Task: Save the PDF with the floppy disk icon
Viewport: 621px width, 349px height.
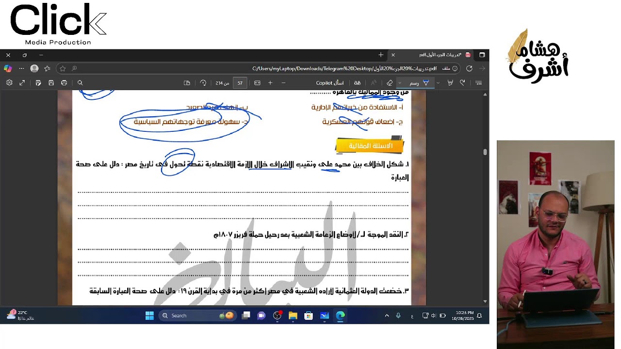Action: pos(51,83)
